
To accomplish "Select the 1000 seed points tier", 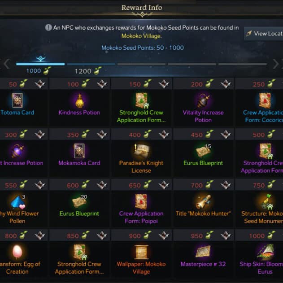I will point(39,70).
